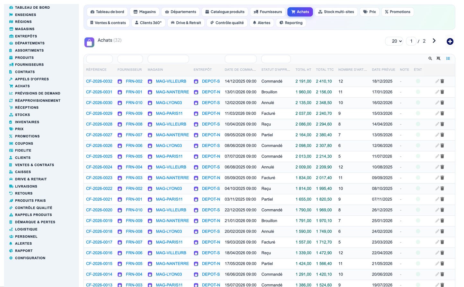The height and width of the screenshot is (287, 464).
Task: Open purchase reference CF-2026-0029 link
Action: [99, 113]
